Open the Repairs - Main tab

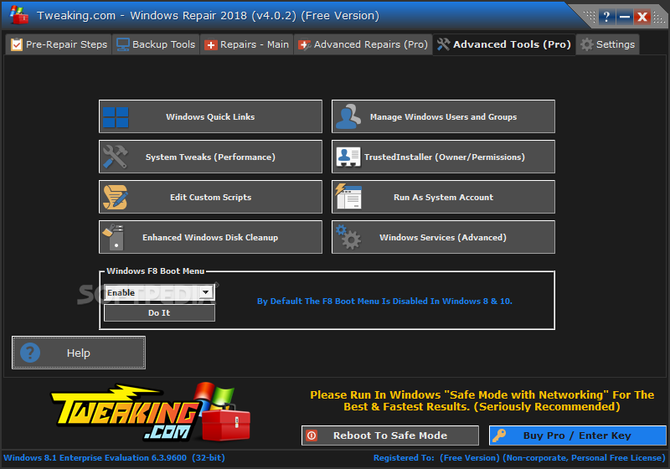246,44
